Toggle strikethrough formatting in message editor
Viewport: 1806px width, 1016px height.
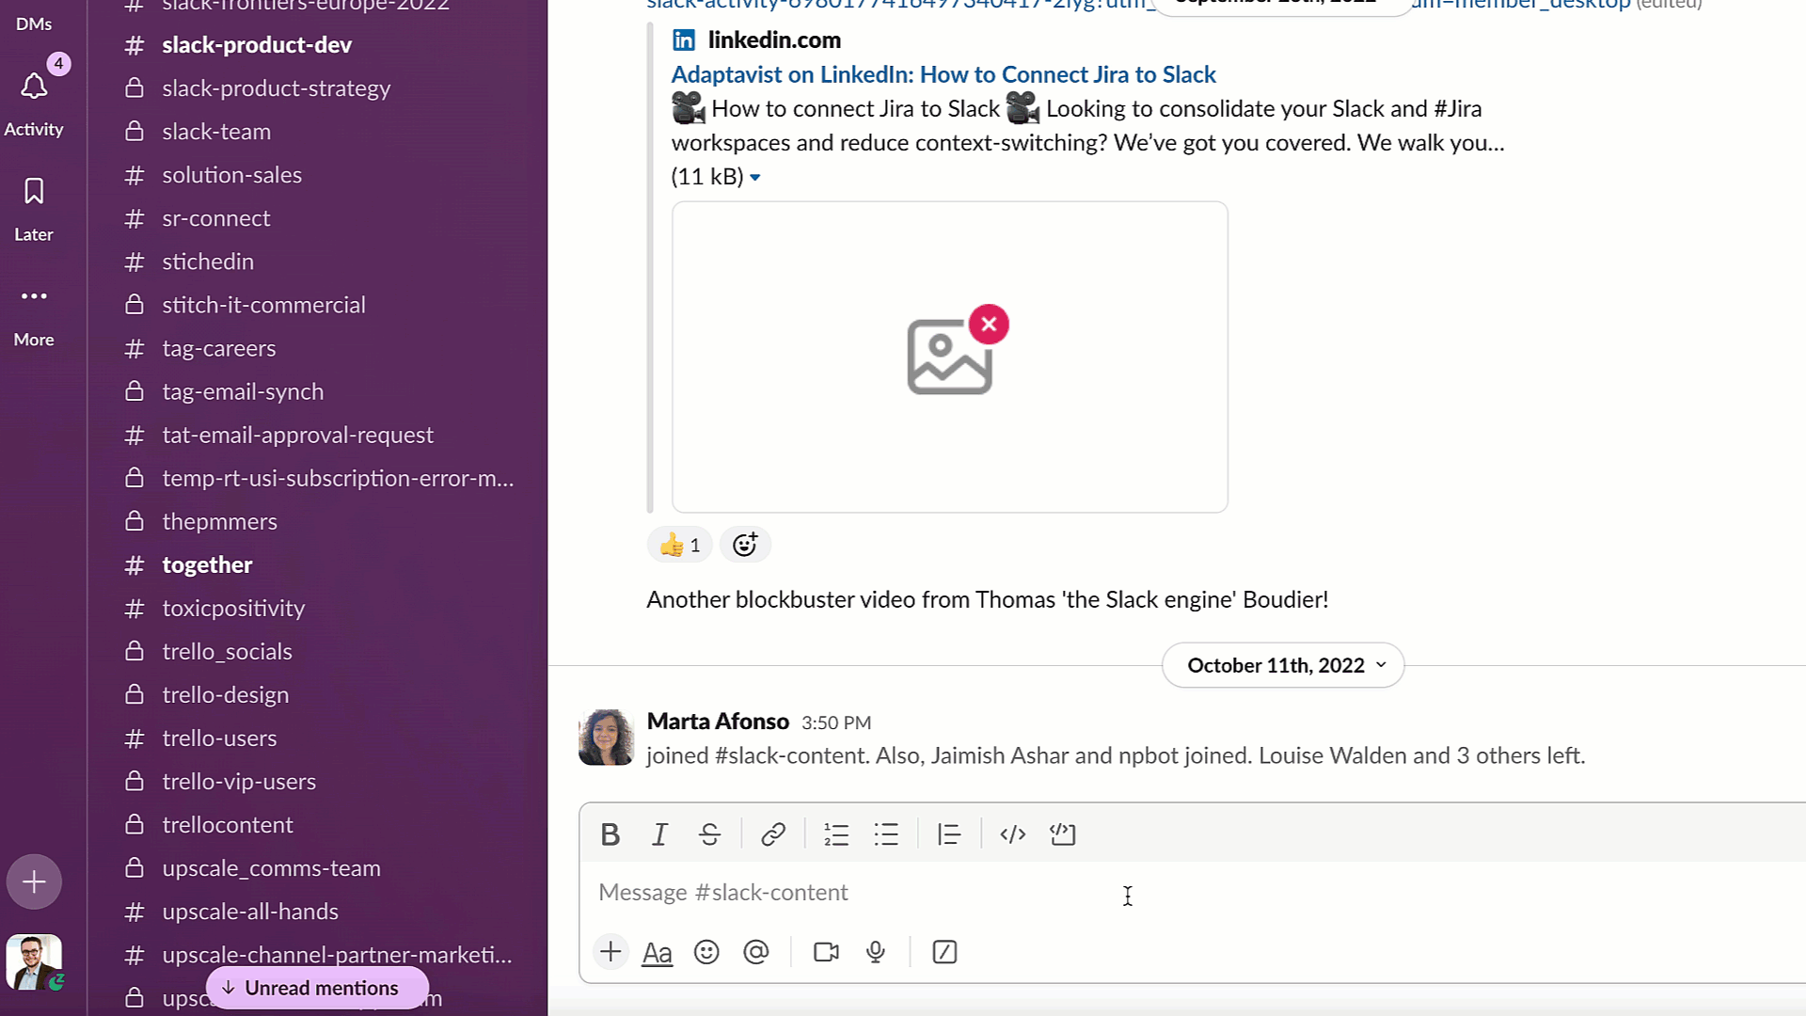click(709, 833)
